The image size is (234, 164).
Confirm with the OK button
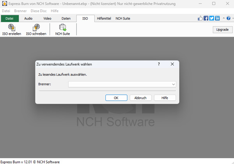point(116,98)
